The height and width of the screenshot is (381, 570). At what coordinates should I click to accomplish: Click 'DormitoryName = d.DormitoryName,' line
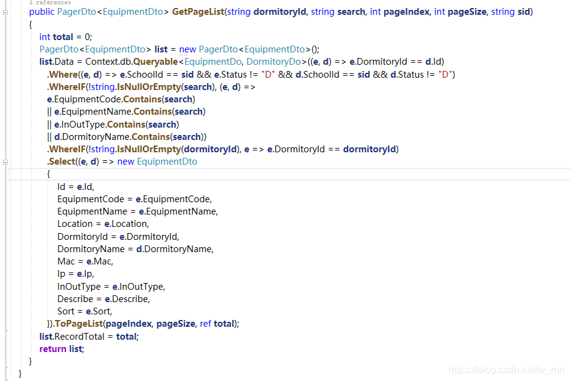pos(135,249)
